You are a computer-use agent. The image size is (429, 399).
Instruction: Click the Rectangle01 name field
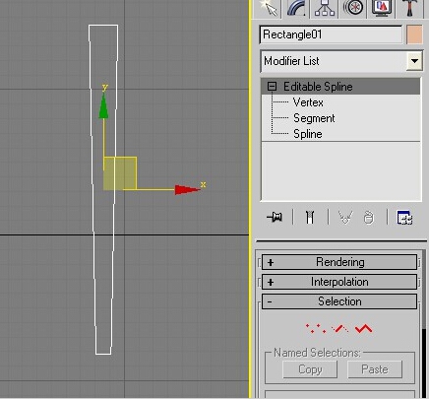coord(331,34)
